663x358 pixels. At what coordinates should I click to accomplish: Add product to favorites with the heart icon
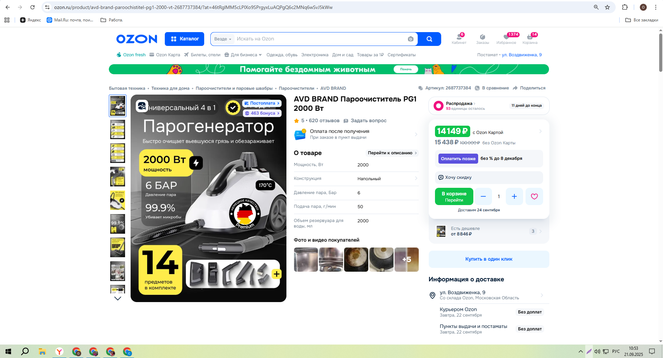(534, 196)
